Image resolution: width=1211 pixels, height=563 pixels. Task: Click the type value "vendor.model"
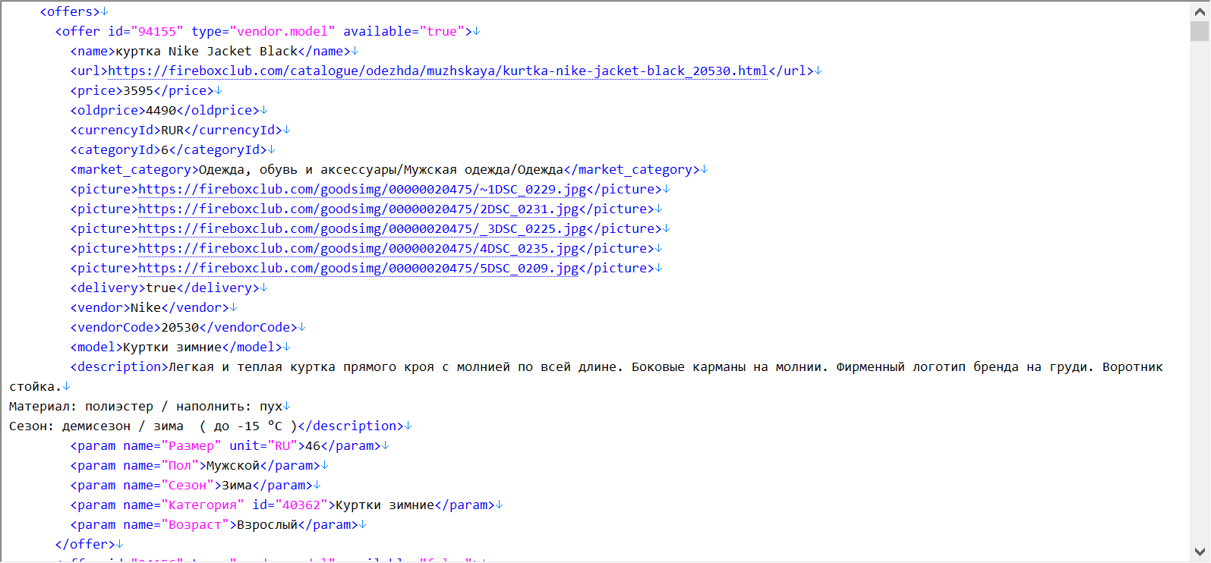click(x=282, y=31)
